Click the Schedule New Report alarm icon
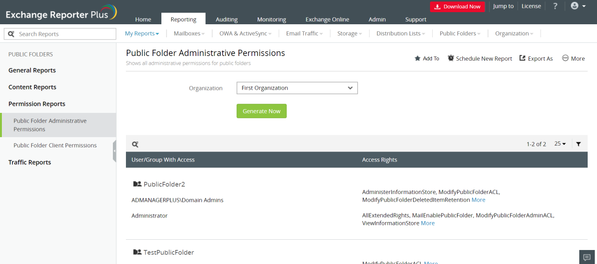597x264 pixels. [451, 58]
